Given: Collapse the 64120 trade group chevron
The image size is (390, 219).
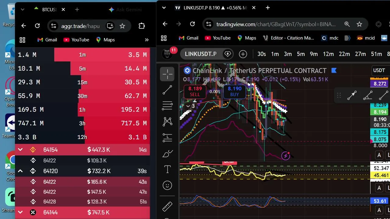Looking at the screenshot, I should [20, 171].
